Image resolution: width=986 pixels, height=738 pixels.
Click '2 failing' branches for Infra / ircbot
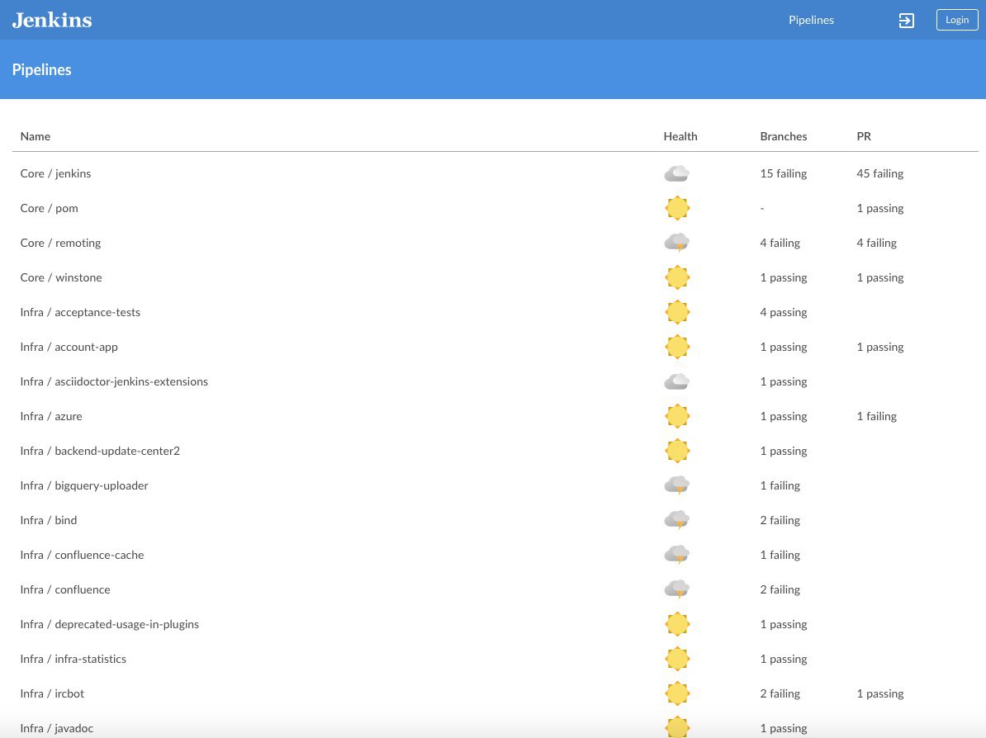click(x=780, y=693)
